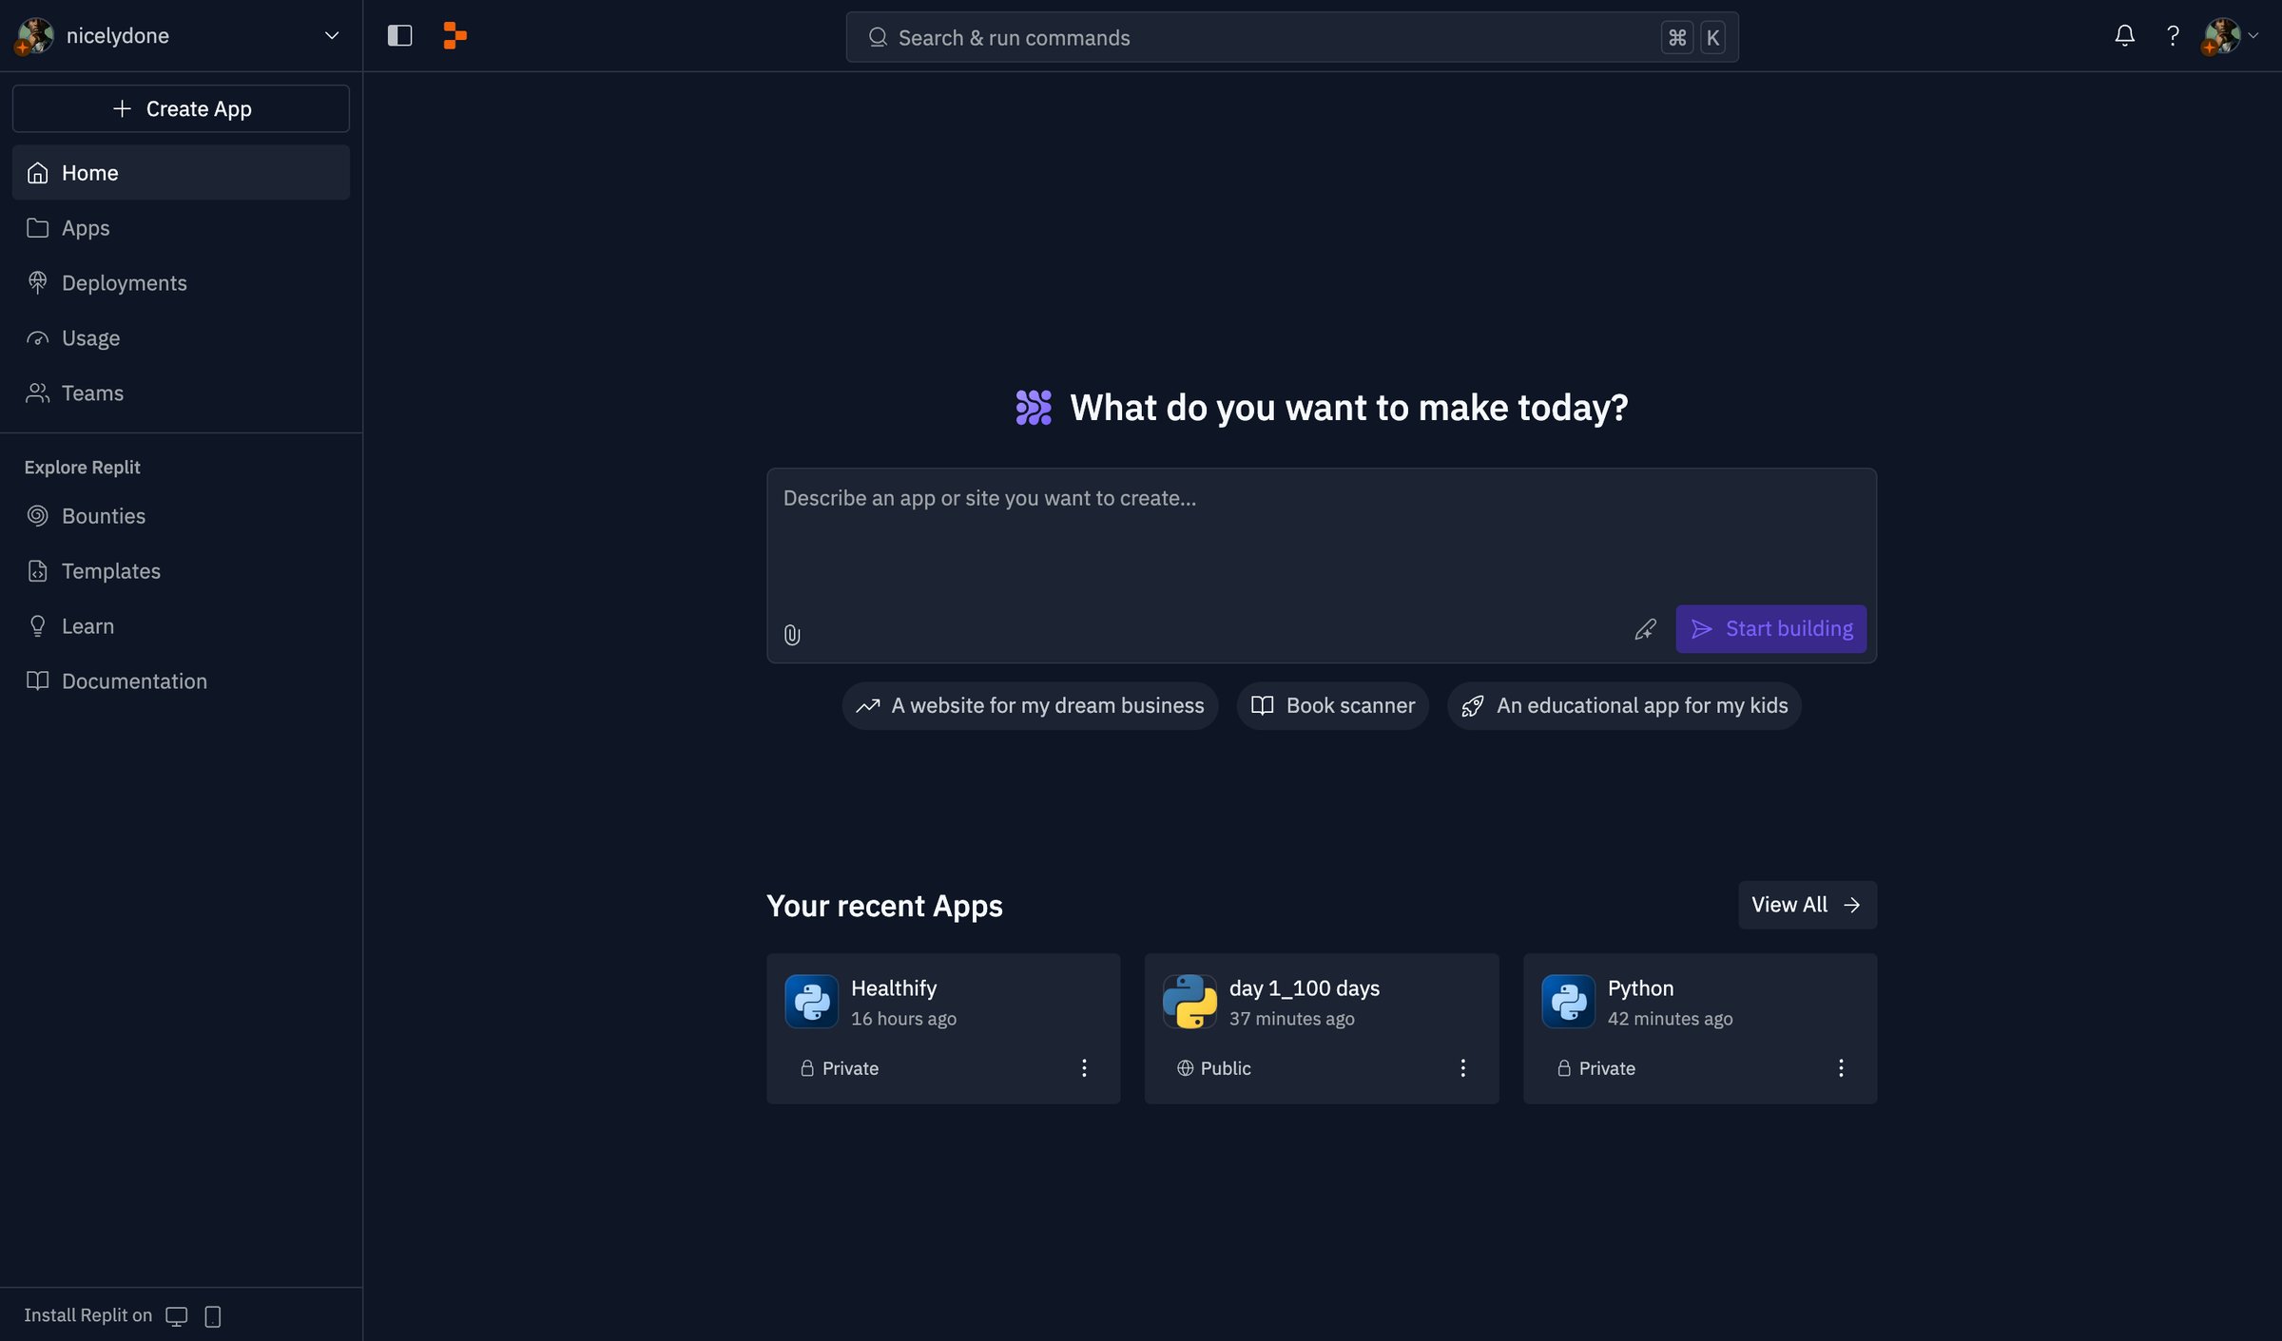Click the 16 hours ago timestamp
This screenshot has height=1341, width=2282.
click(x=903, y=1019)
